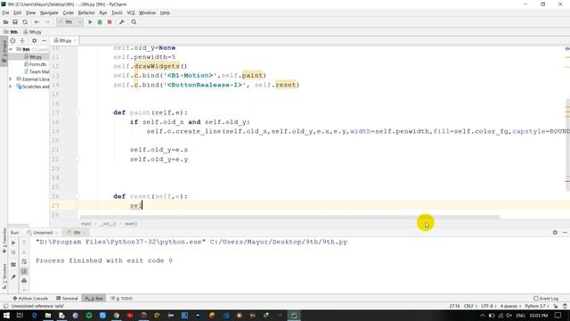
Task: Open the CRLF line separator selector
Action: [469, 306]
